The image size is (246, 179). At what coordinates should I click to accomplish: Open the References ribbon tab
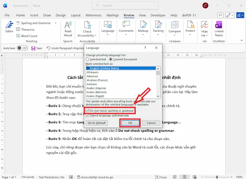pyautogui.click(x=93, y=15)
